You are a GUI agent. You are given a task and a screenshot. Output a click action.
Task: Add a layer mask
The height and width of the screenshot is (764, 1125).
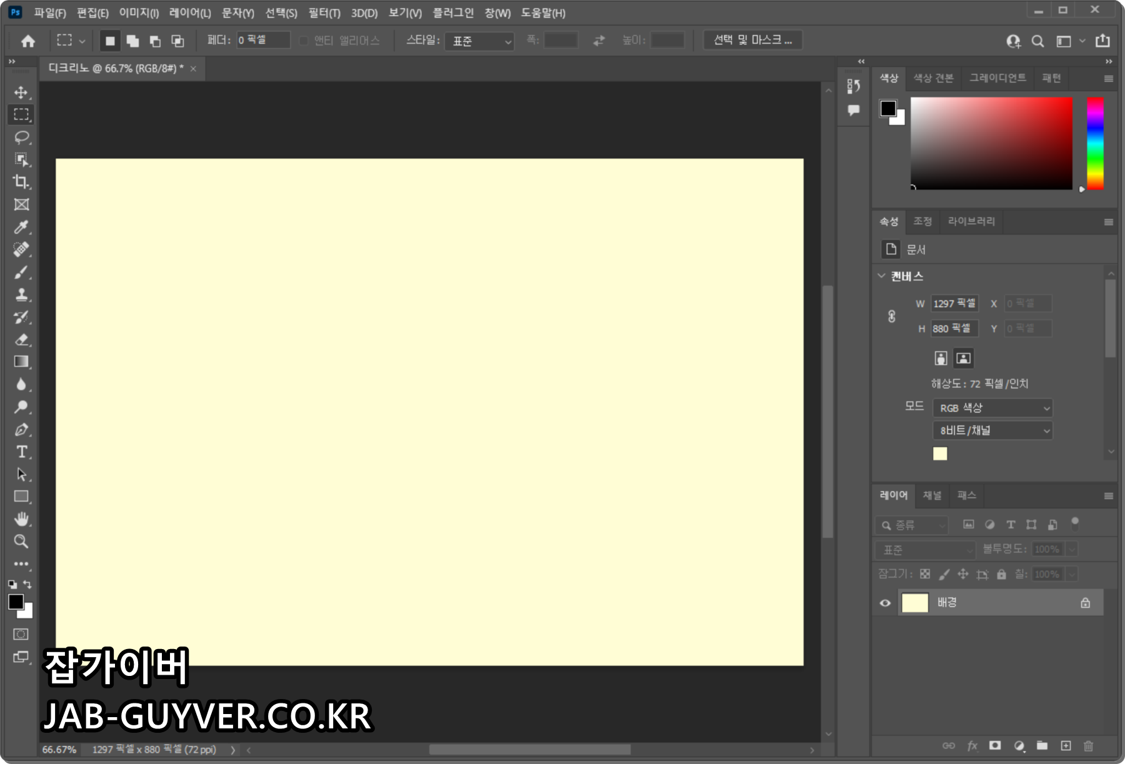(x=995, y=745)
